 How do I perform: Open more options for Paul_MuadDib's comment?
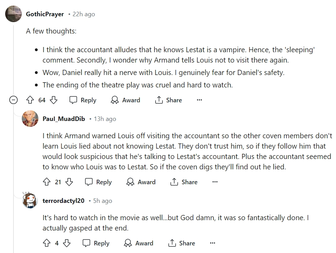[215, 182]
